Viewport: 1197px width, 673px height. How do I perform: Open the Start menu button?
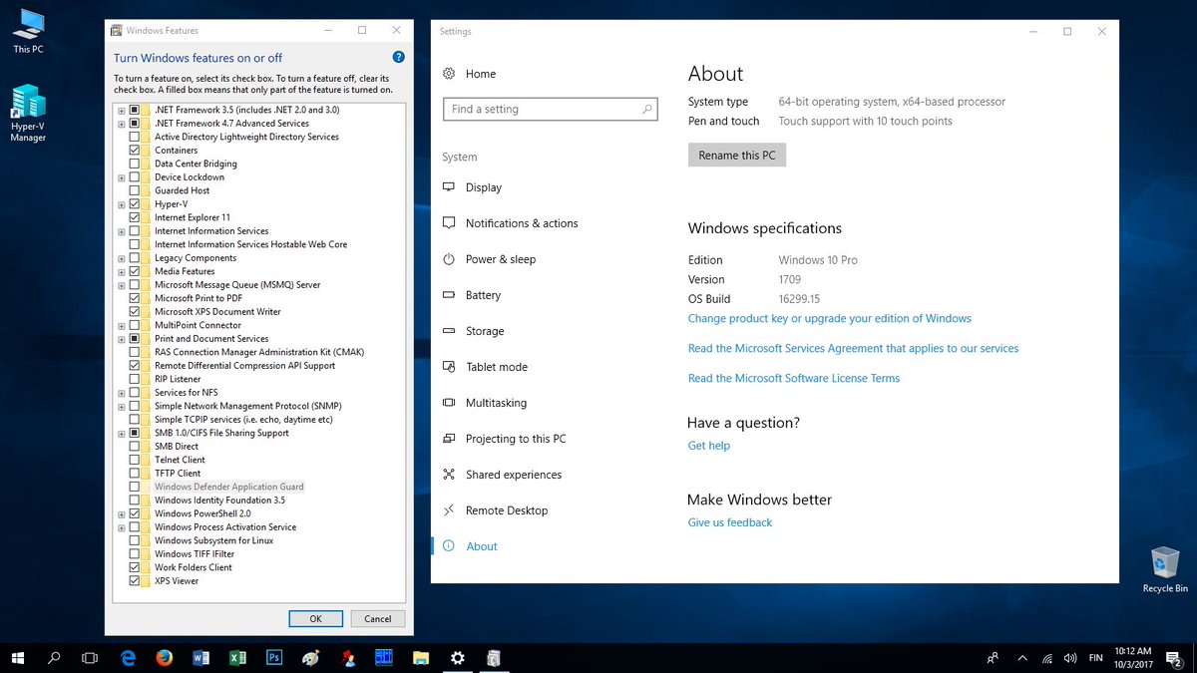pyautogui.click(x=18, y=658)
